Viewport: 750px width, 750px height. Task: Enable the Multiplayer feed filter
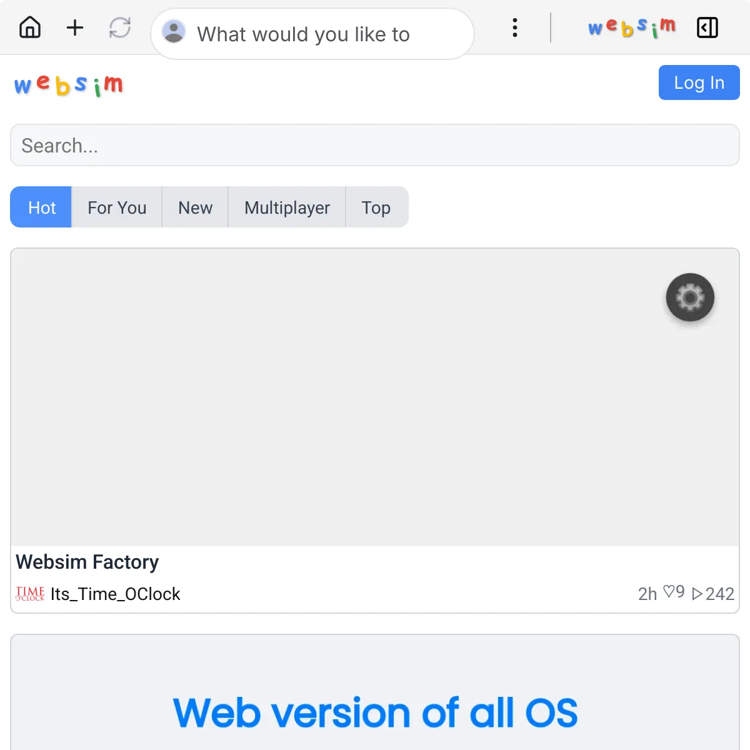point(287,207)
